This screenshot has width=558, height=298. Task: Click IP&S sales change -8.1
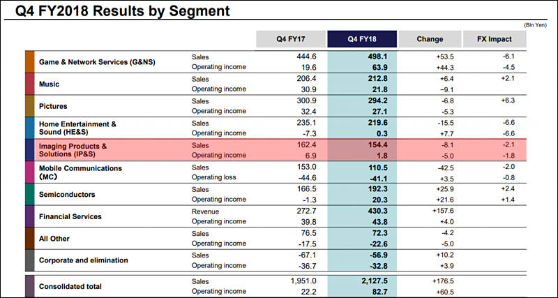pos(448,145)
